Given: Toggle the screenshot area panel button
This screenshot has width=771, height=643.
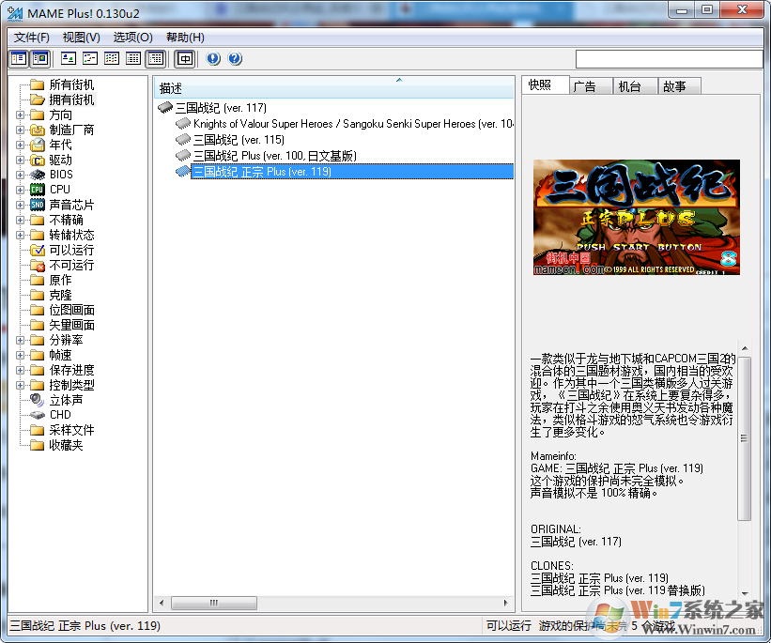Looking at the screenshot, I should (39, 59).
